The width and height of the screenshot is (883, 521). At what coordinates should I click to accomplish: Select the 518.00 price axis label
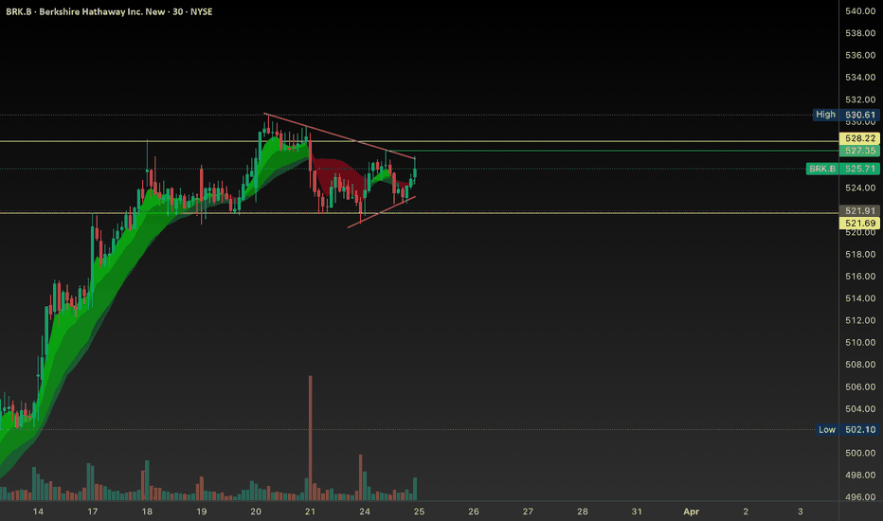pos(860,254)
